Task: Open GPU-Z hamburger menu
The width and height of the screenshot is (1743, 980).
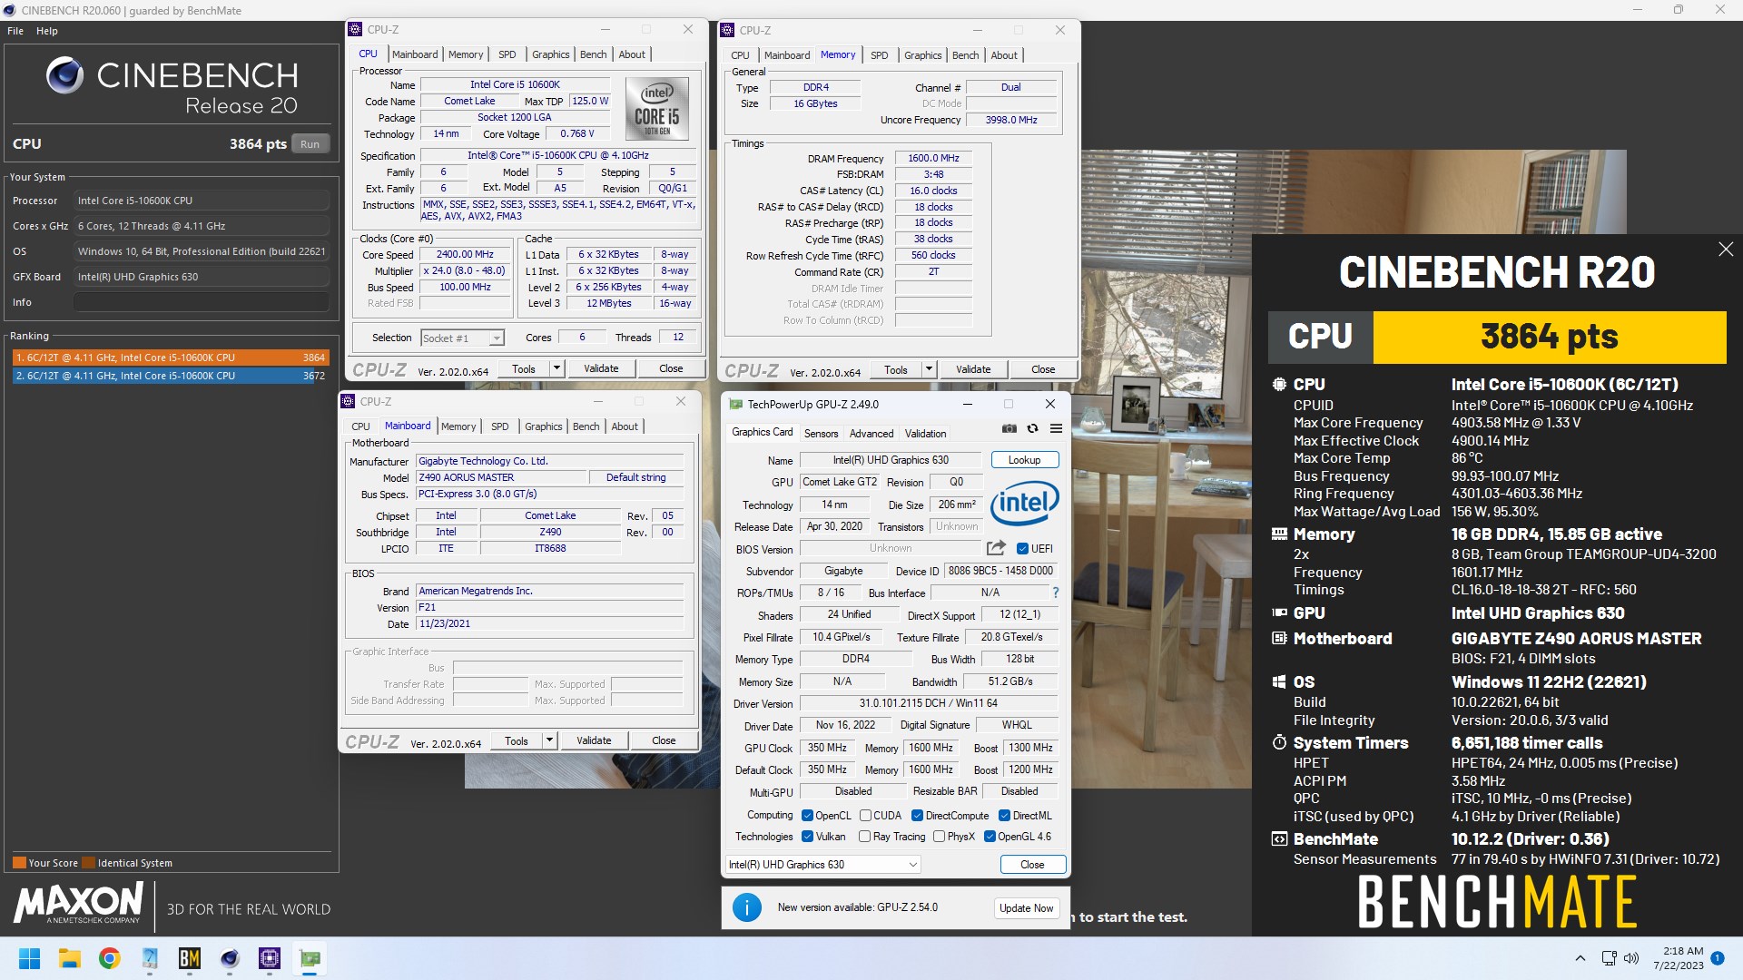Action: click(x=1056, y=428)
